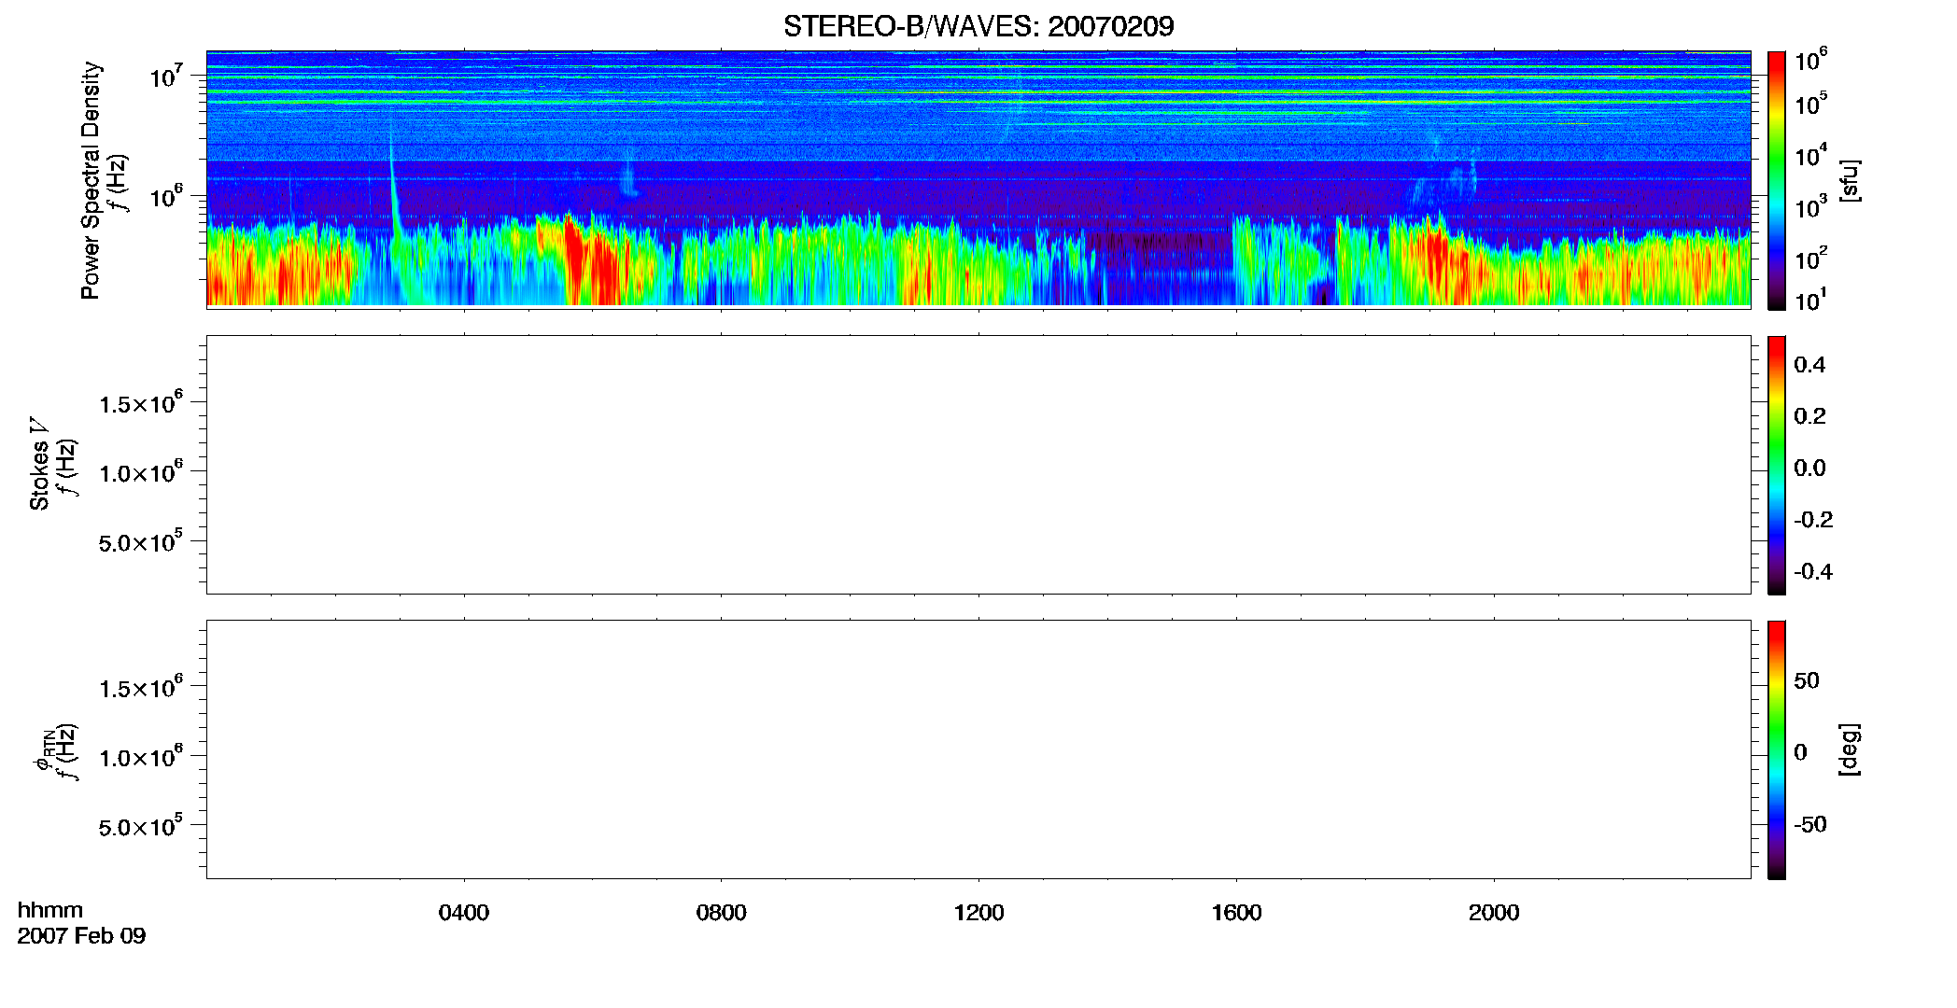1957x1008 pixels.
Task: Click the 2007 Feb 09 date label
Action: click(81, 936)
